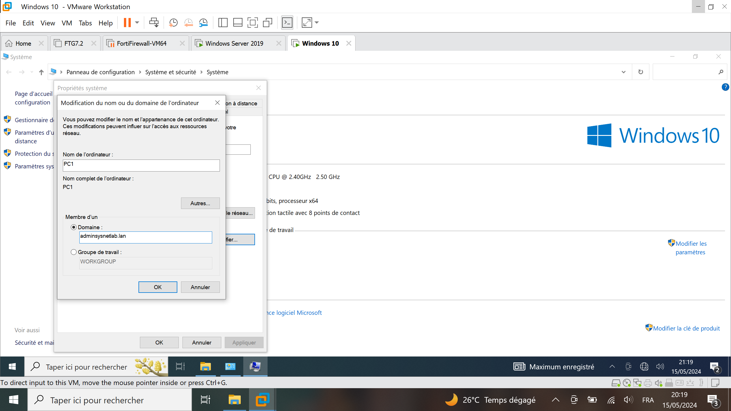Click the VMware status bar sound icon
Viewport: 731px width, 411px height.
pos(658,383)
